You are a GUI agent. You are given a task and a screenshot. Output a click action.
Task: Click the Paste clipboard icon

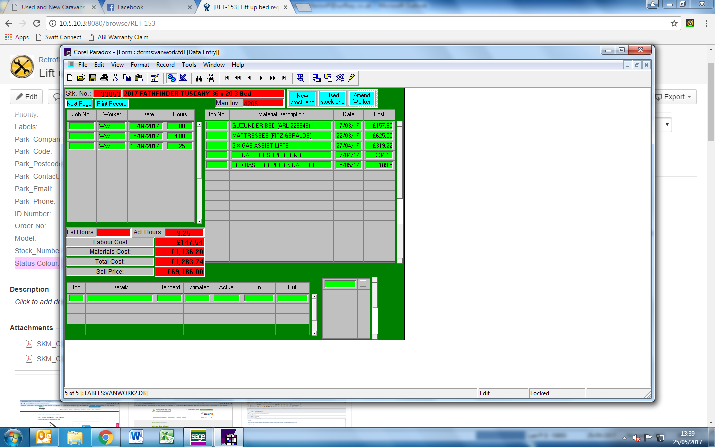click(x=139, y=78)
